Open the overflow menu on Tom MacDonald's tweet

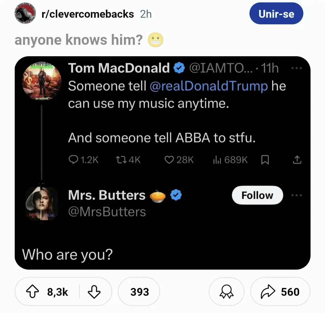297,68
